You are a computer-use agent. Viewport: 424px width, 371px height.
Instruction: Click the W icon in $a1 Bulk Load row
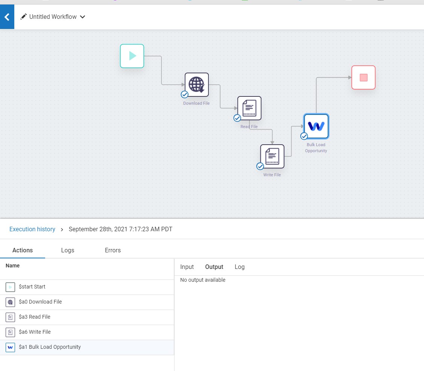click(x=10, y=347)
